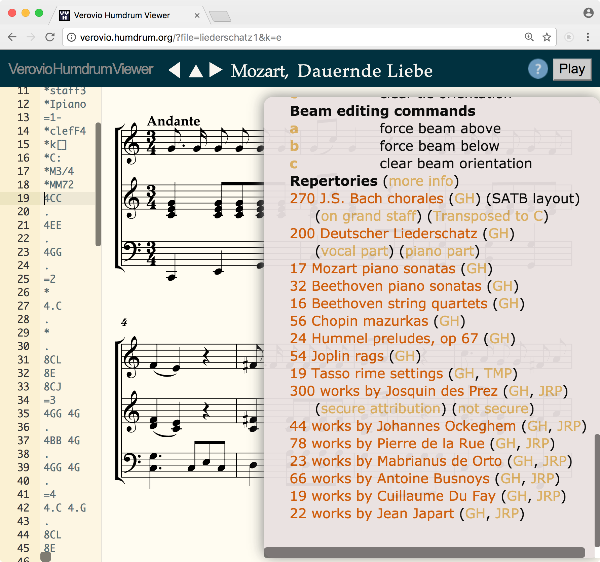Click the Chrome profile avatar icon
The height and width of the screenshot is (562, 600).
click(x=588, y=13)
